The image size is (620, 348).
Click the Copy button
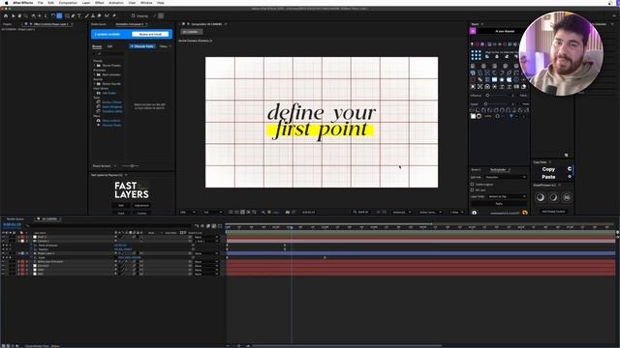(x=548, y=169)
